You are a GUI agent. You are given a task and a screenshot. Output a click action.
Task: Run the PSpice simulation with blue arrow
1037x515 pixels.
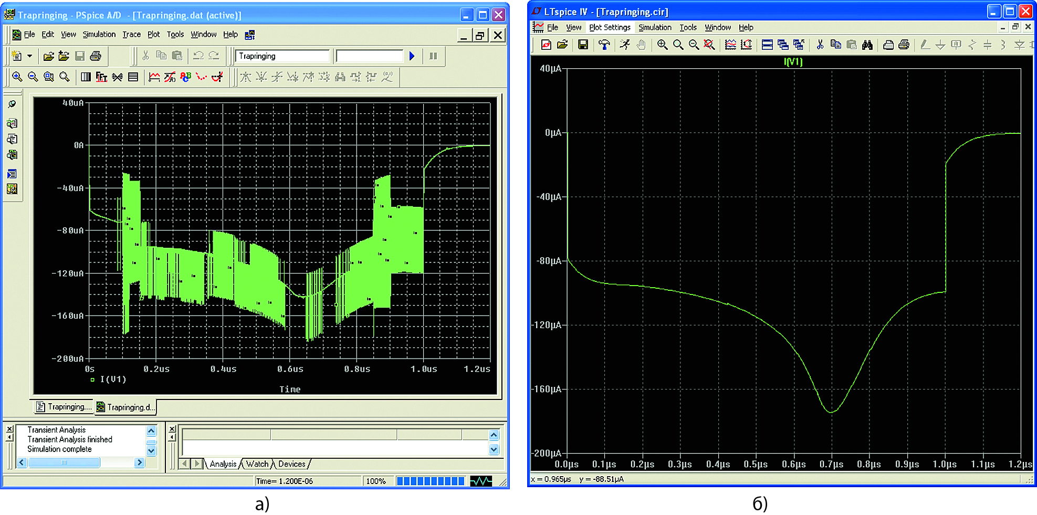click(x=412, y=56)
